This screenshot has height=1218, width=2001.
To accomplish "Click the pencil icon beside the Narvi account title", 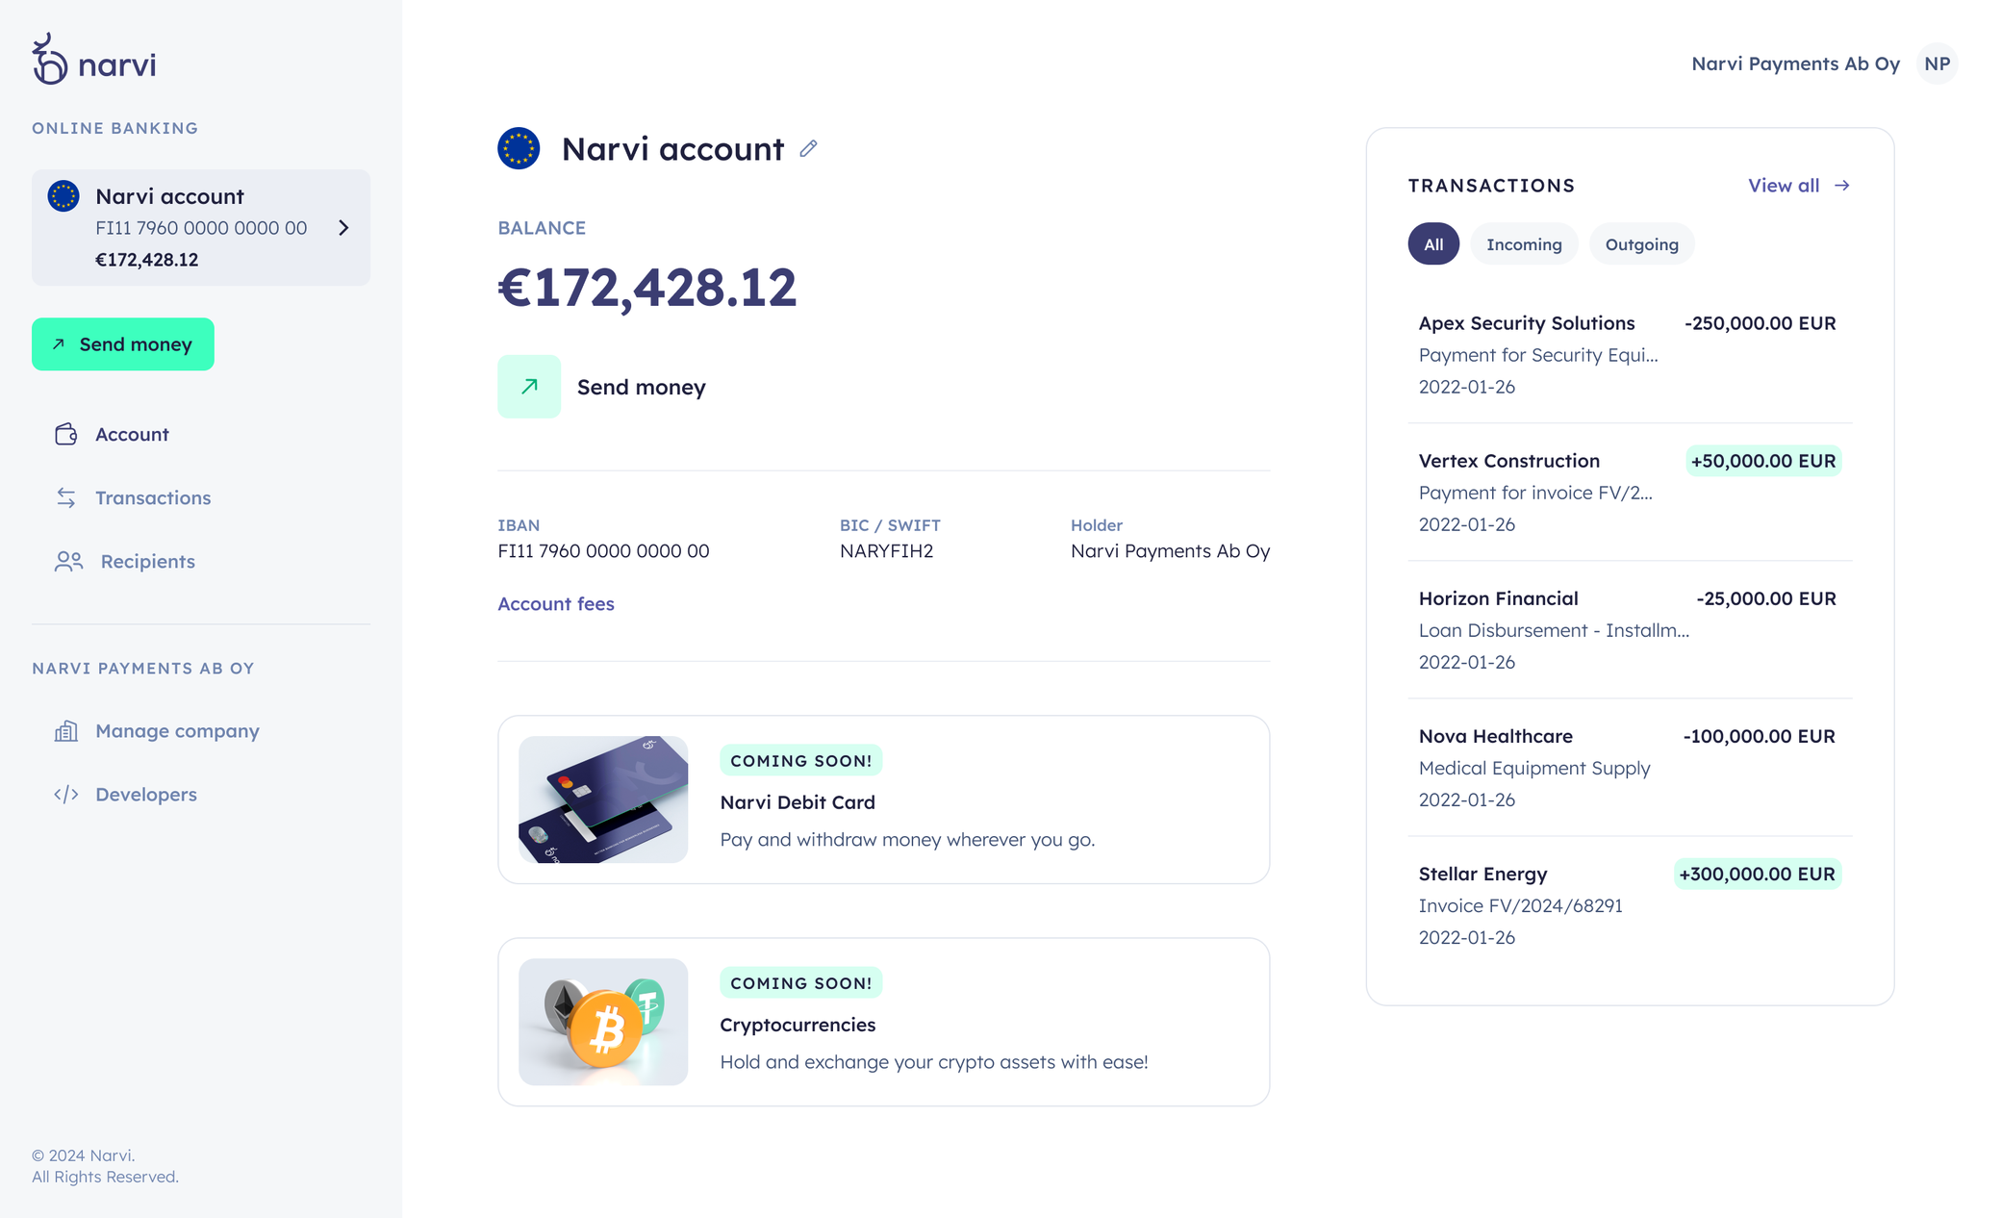I will click(x=808, y=148).
